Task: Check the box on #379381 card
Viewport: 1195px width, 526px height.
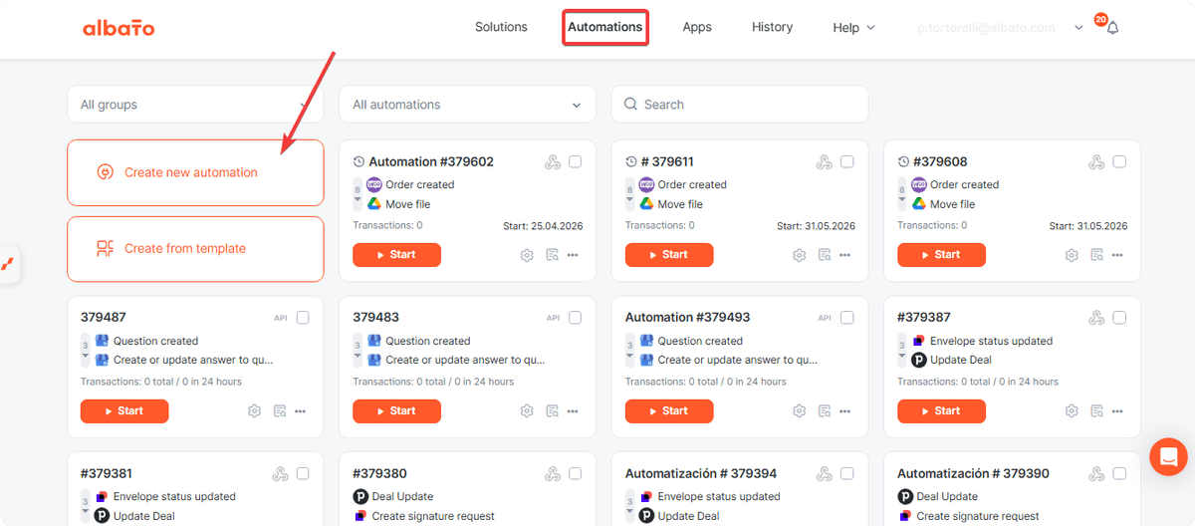Action: pos(303,473)
